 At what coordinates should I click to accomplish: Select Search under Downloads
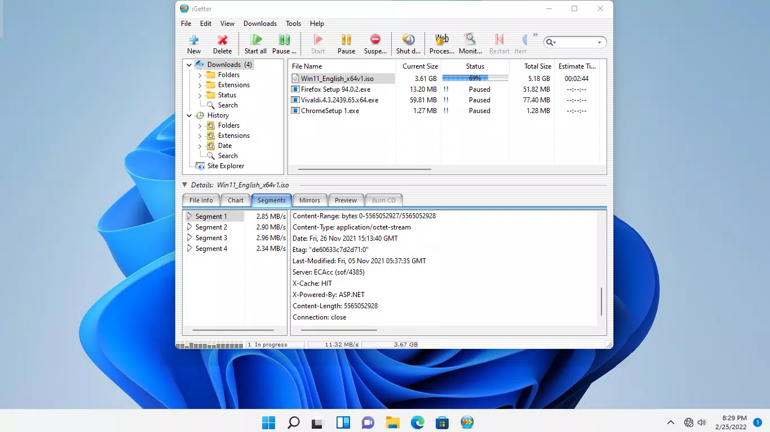pos(228,105)
